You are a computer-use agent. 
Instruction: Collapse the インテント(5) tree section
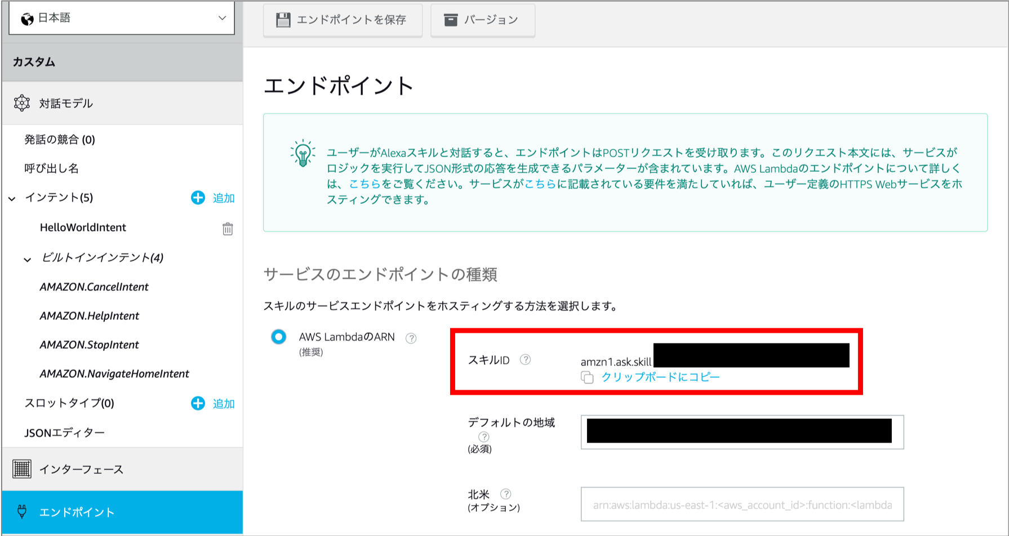12,198
